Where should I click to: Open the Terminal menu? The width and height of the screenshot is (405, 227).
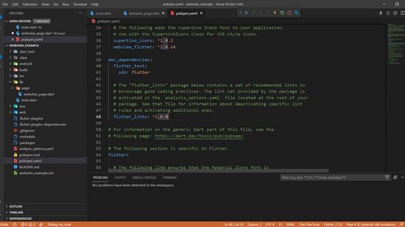80,4
